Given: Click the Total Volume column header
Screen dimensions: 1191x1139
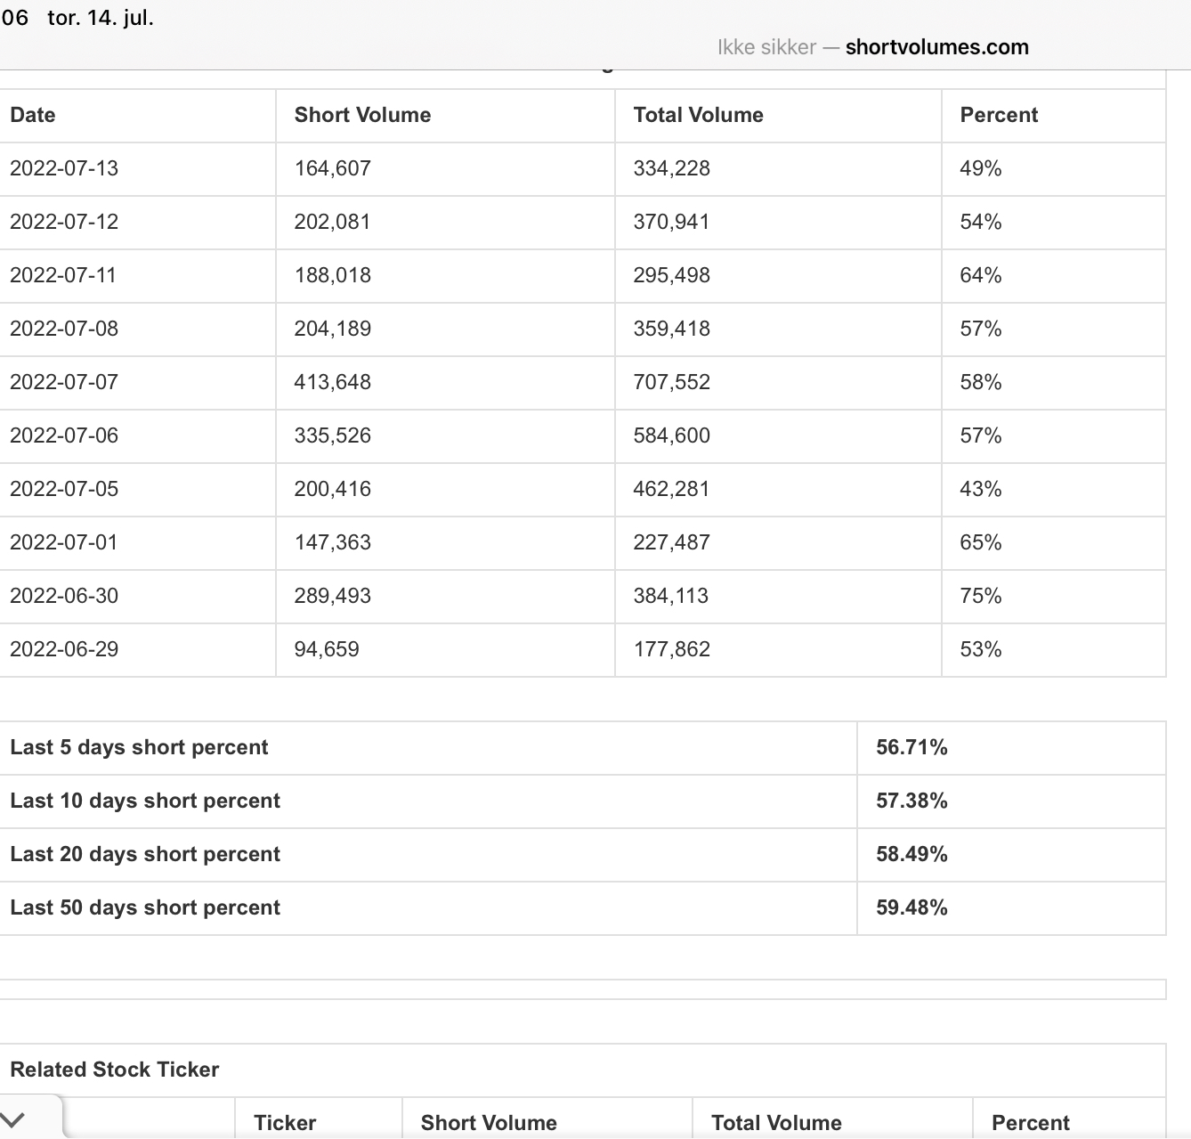Looking at the screenshot, I should tap(698, 115).
